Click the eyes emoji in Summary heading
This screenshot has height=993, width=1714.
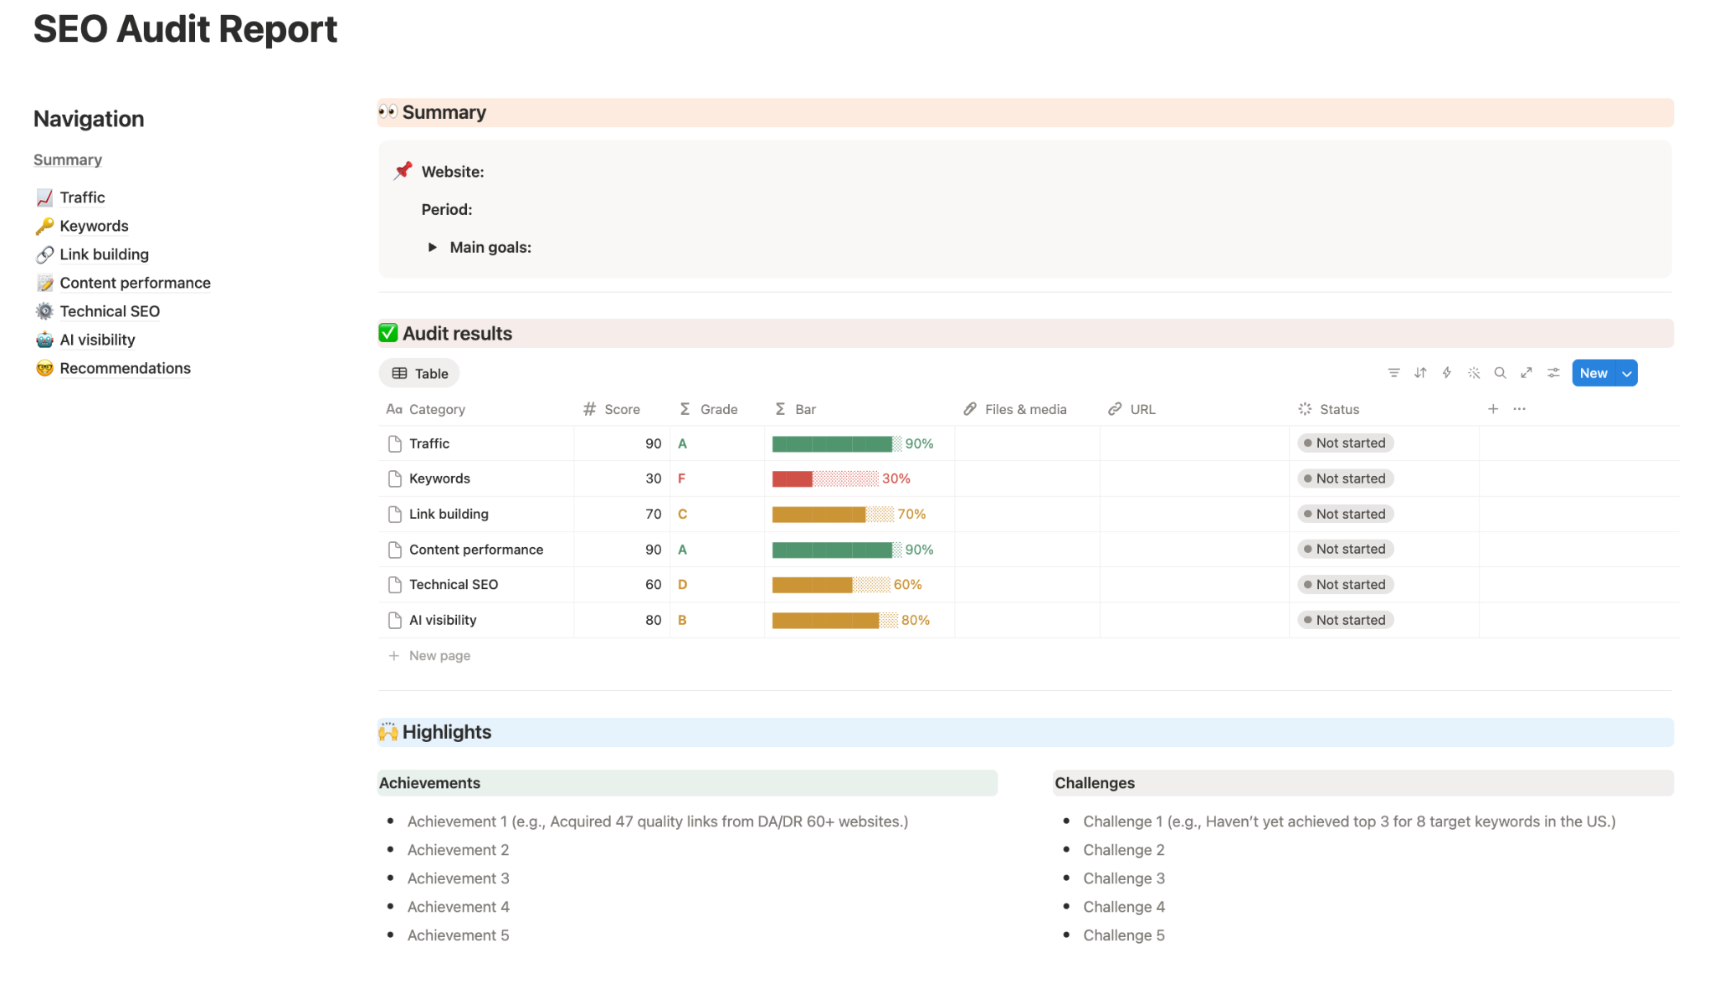tap(387, 111)
